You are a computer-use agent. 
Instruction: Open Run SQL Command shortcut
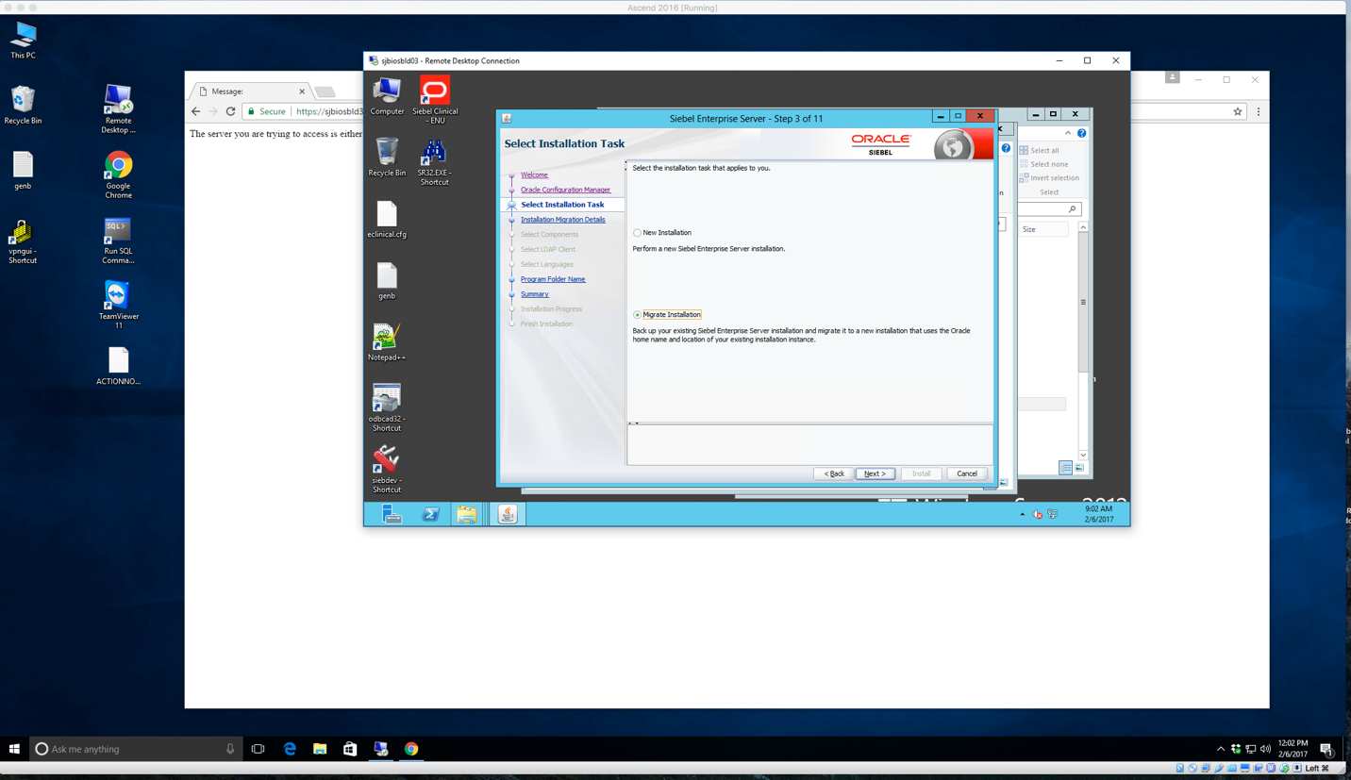(118, 241)
